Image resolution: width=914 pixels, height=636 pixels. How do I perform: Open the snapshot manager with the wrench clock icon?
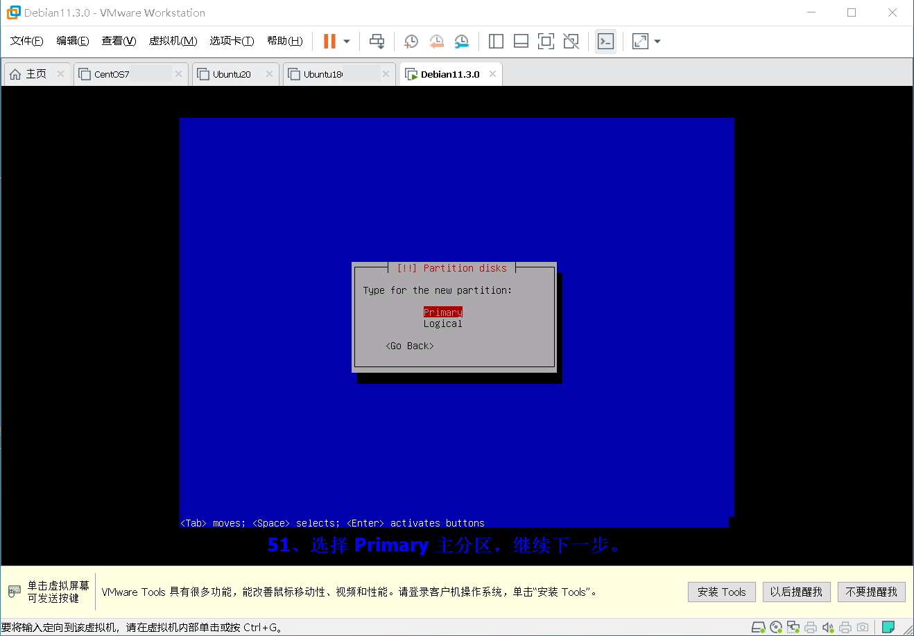coord(462,42)
